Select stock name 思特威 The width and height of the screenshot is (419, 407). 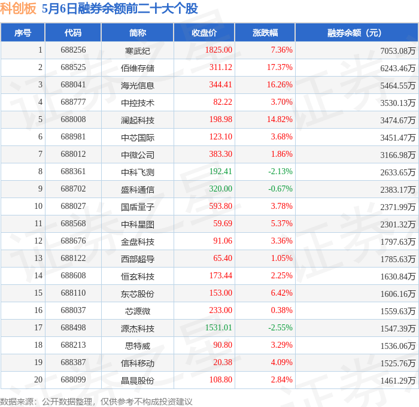tap(137, 346)
